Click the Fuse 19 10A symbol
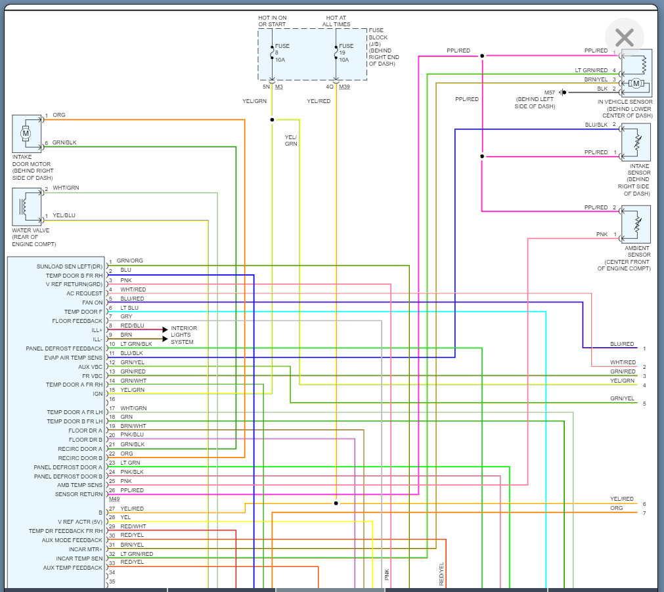 336,53
